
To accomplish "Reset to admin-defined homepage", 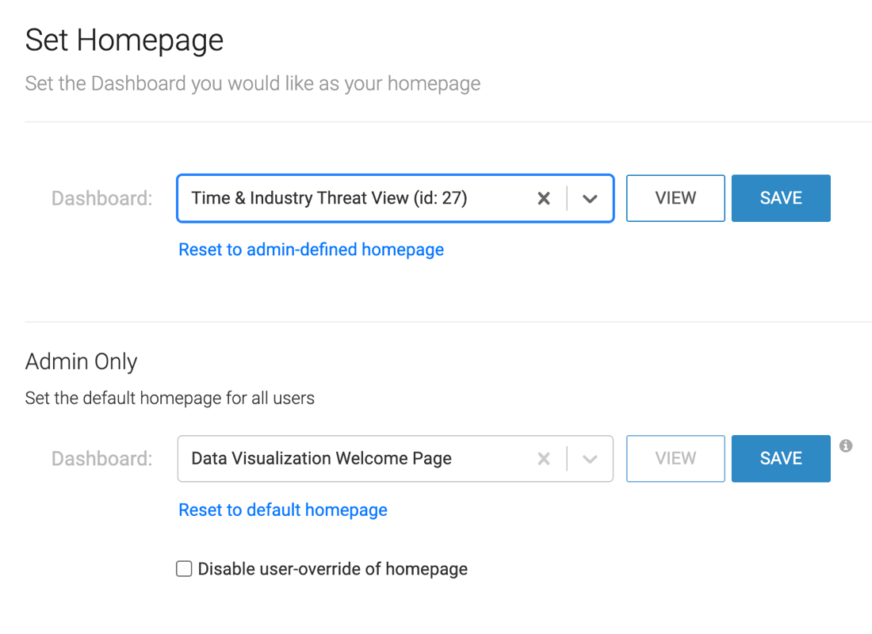I will click(311, 250).
